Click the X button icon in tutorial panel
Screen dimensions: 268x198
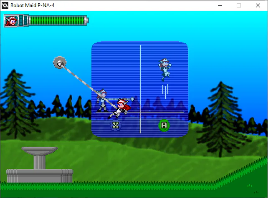[x=116, y=125]
